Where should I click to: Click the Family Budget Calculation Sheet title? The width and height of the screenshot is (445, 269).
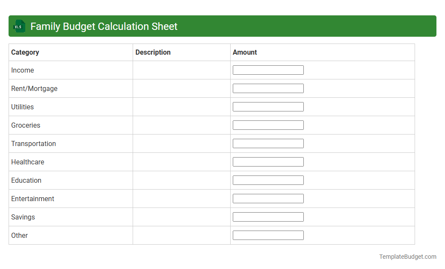pyautogui.click(x=103, y=26)
